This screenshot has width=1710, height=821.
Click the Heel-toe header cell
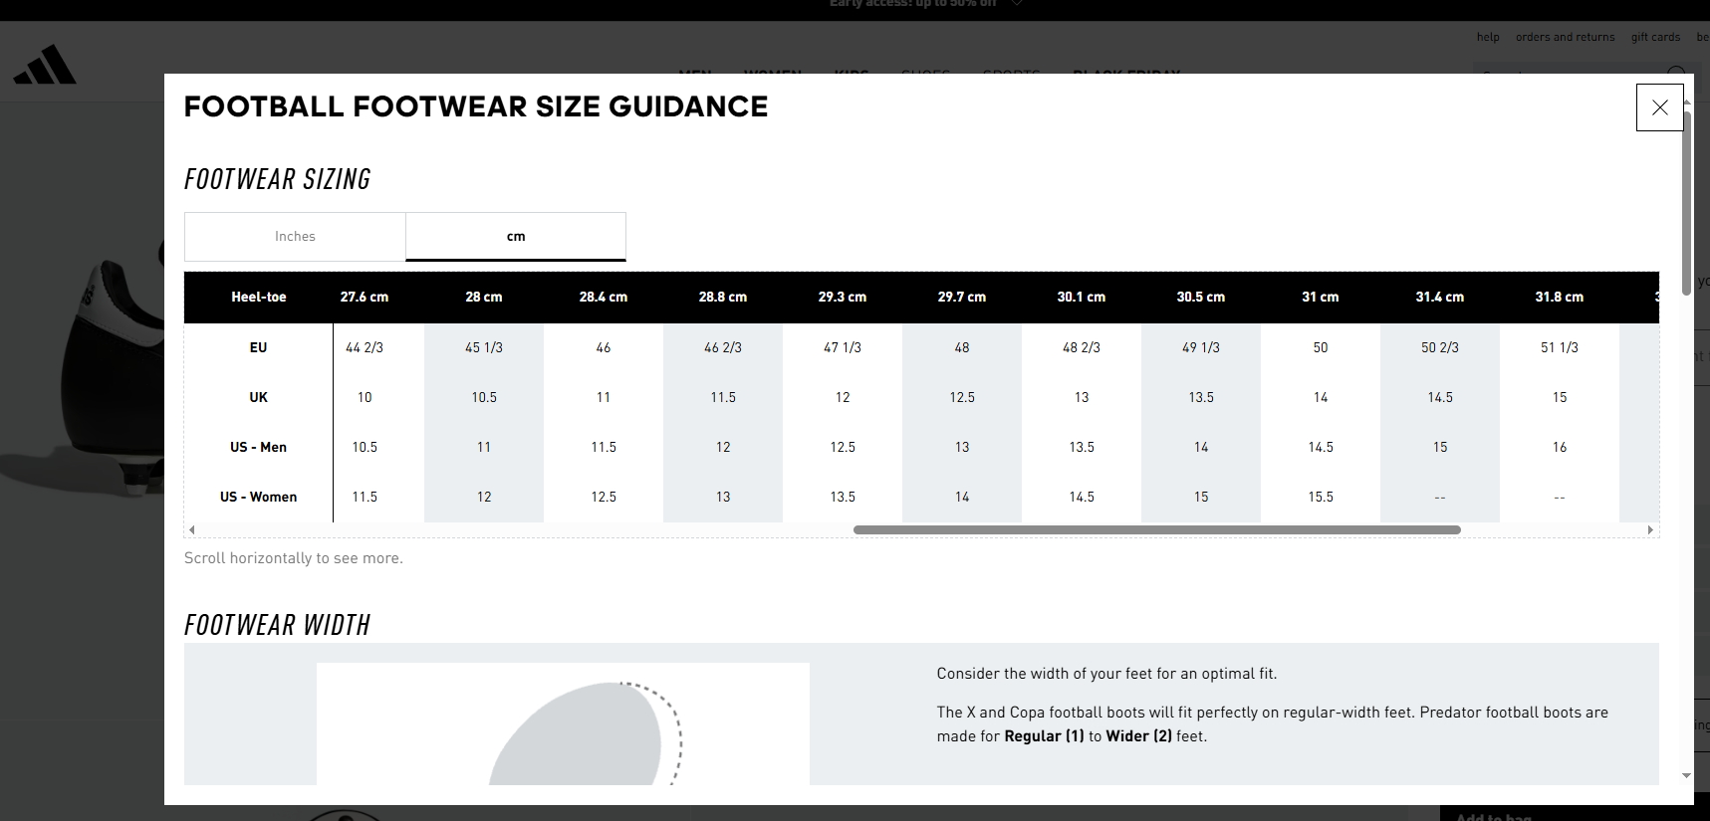tap(259, 297)
